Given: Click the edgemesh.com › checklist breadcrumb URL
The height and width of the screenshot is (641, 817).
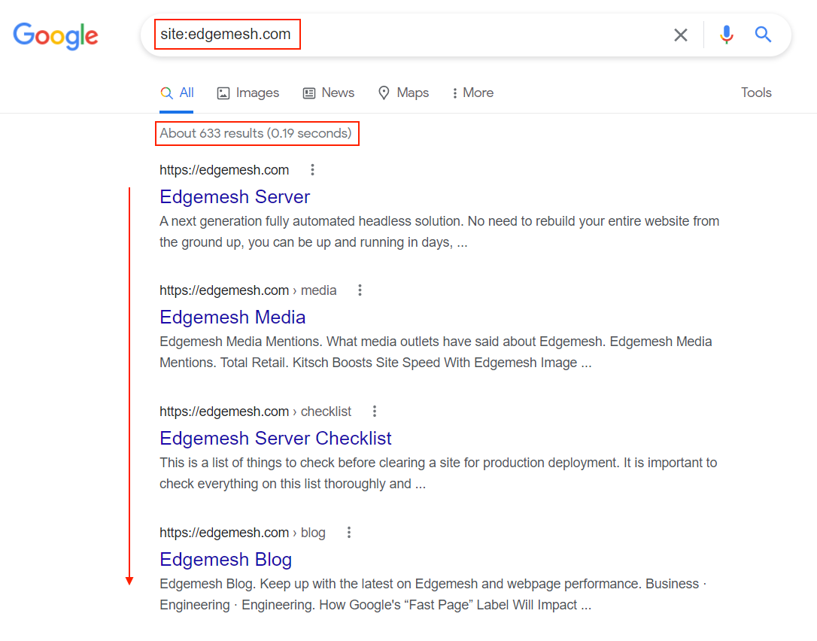Looking at the screenshot, I should click(x=255, y=412).
